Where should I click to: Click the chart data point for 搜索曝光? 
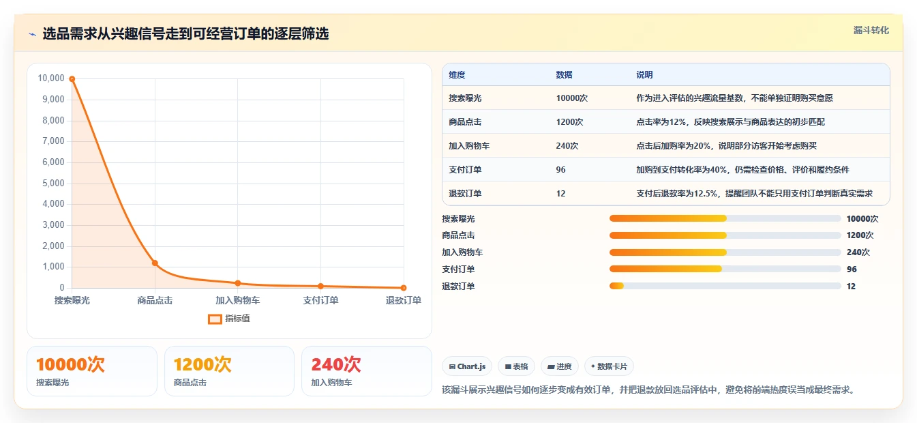(x=72, y=78)
